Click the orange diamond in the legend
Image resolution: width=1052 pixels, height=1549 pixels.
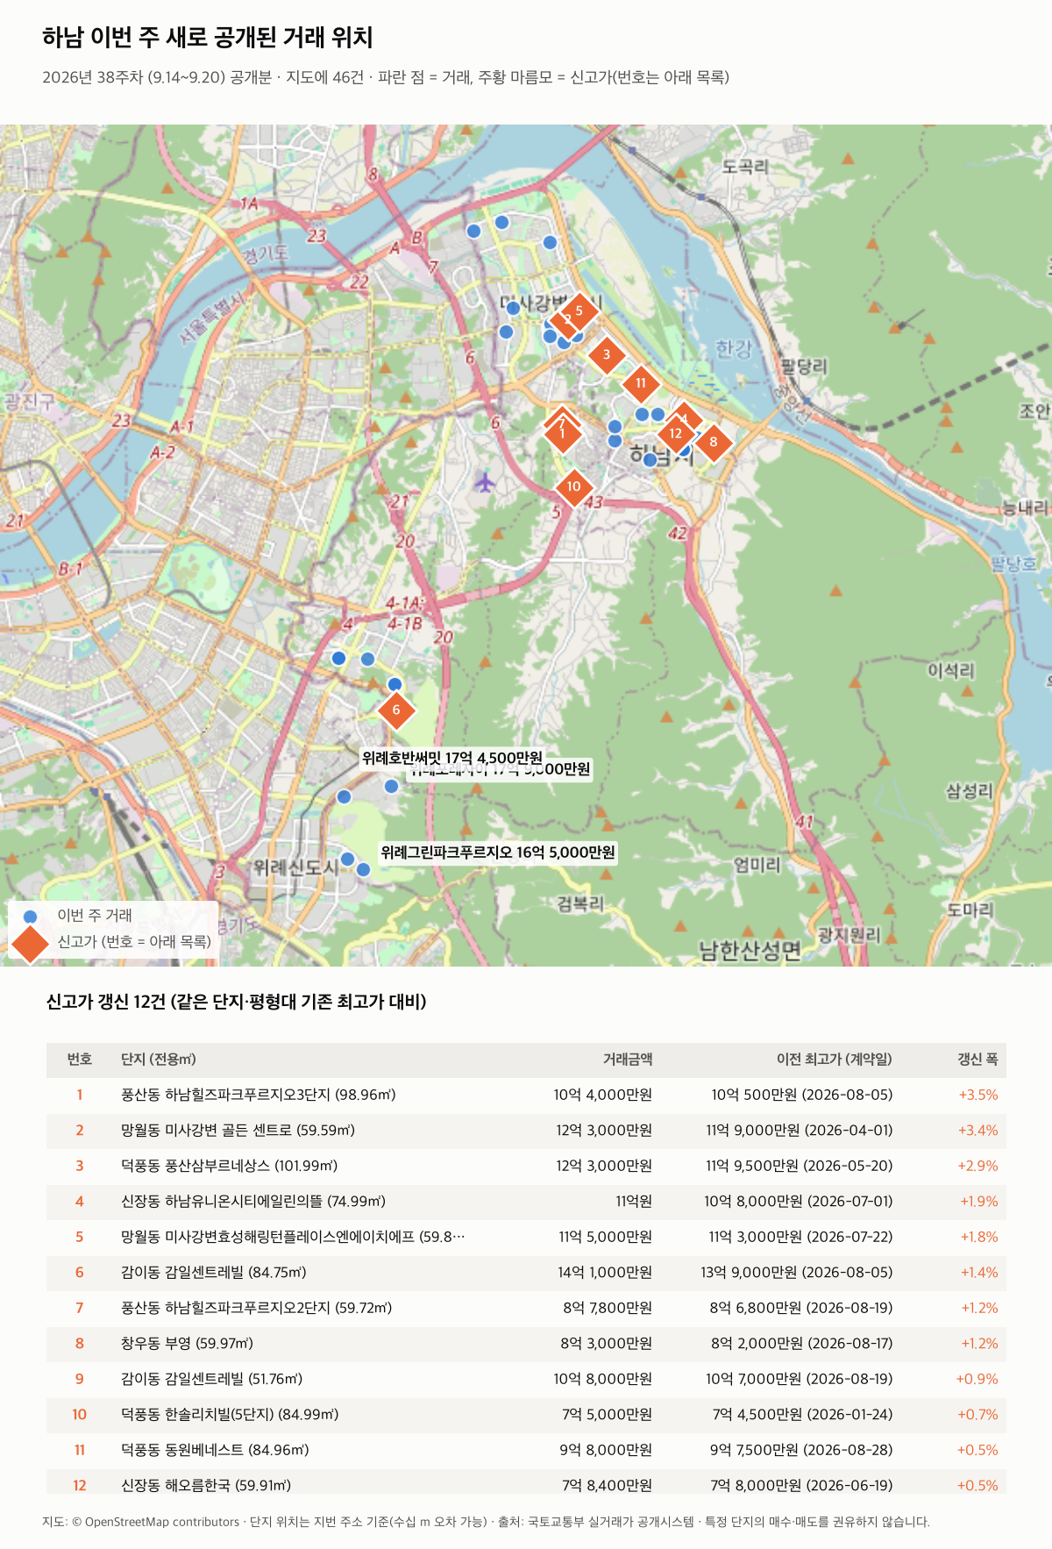coord(30,942)
